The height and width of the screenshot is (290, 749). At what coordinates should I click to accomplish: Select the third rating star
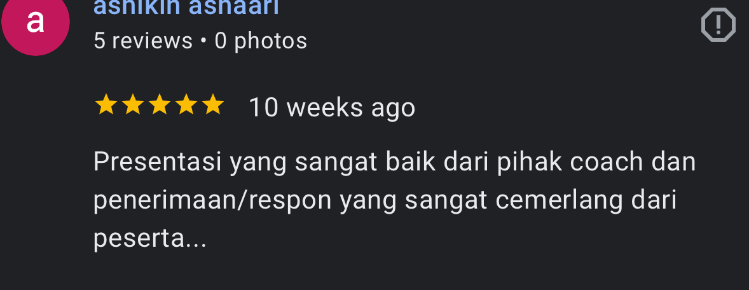159,105
